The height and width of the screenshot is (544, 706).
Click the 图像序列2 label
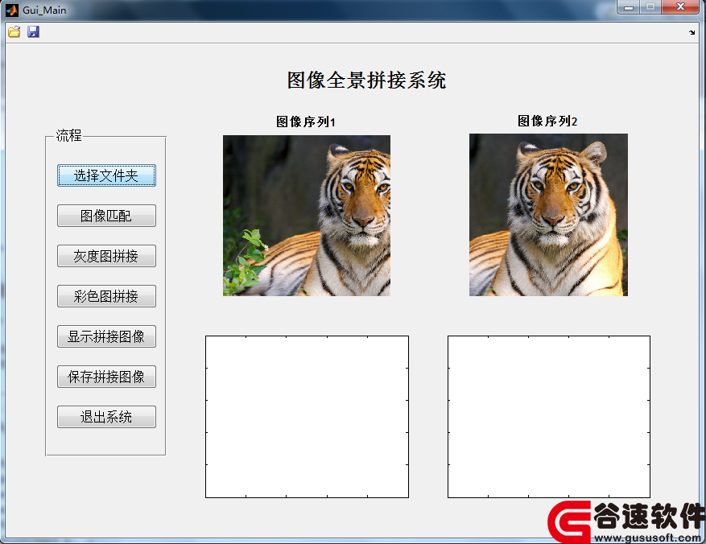(x=547, y=121)
